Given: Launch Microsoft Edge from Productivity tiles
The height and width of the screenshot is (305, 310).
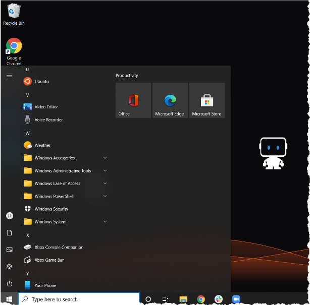Looking at the screenshot, I should 170,101.
